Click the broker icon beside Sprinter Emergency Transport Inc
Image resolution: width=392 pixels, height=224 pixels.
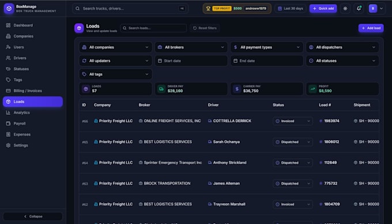tap(141, 162)
